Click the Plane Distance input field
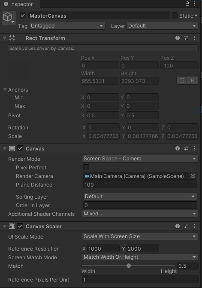Image resolution: width=202 pixels, height=288 pixels. coord(140,184)
